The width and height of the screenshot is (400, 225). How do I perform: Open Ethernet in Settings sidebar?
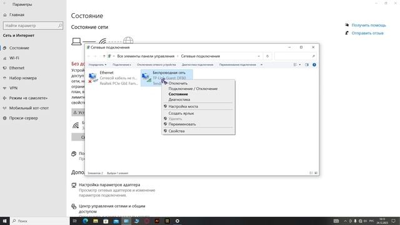17,68
